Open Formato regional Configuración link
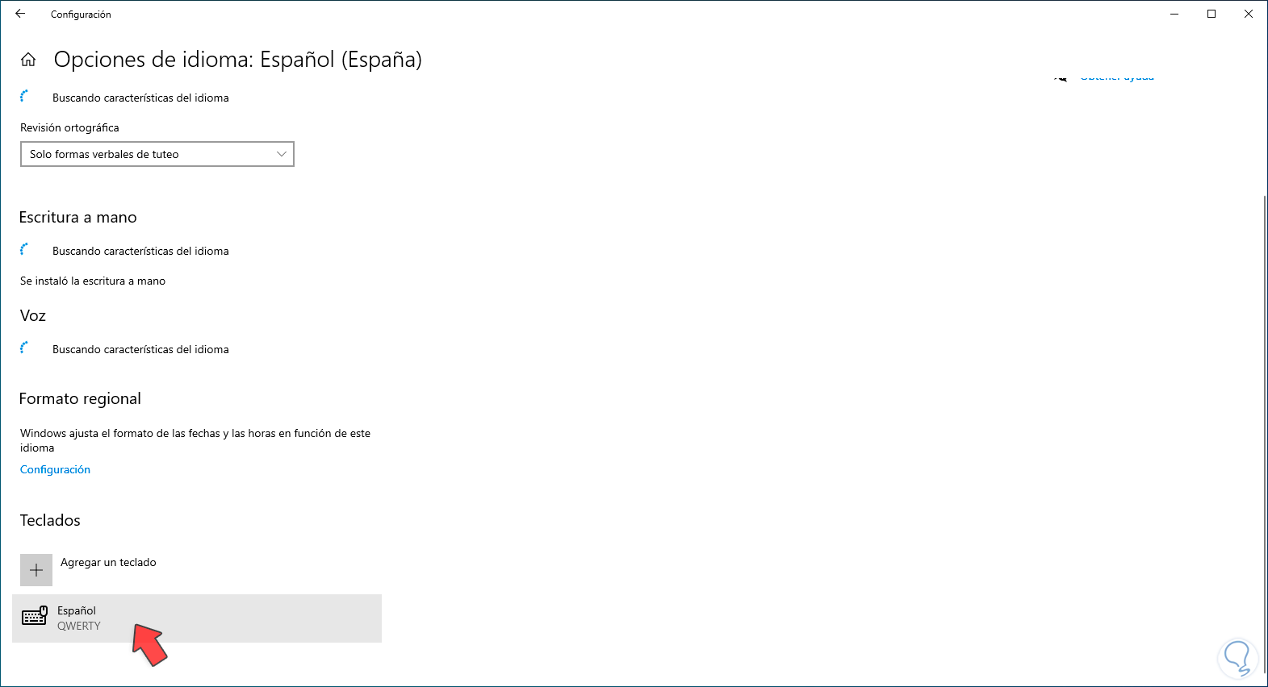Image resolution: width=1268 pixels, height=687 pixels. (x=55, y=469)
